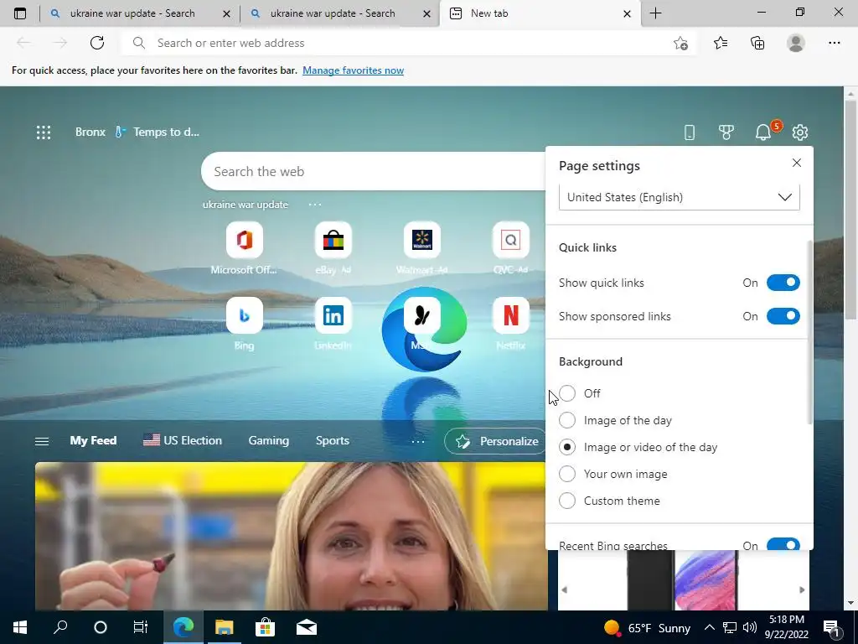Open the tab actions menu icon
The height and width of the screenshot is (644, 858).
20,13
